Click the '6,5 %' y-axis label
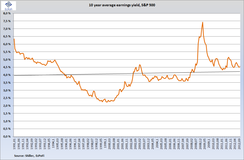 click(x=7, y=36)
